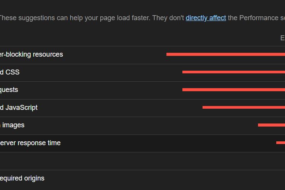The height and width of the screenshot is (190, 285).
Task: Expand the 'quests' audit row label
Action: pyautogui.click(x=9, y=90)
